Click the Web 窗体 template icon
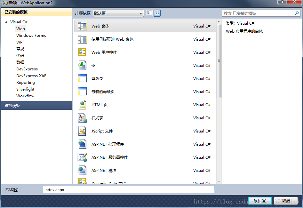This screenshot has width=303, height=208. 82,26
